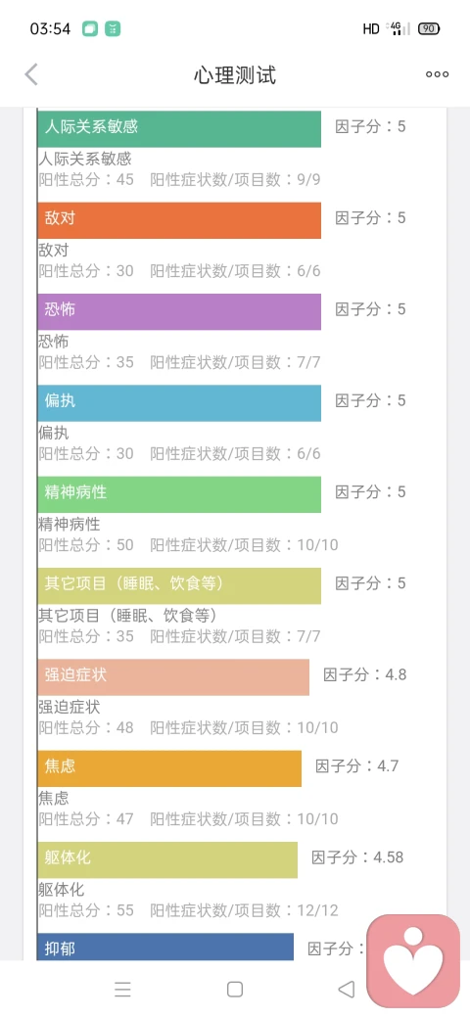Select the 躯体化 yellow-green bar
The height and width of the screenshot is (1018, 470).
(x=167, y=860)
